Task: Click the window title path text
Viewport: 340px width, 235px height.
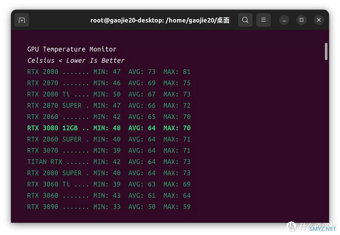Action: click(160, 20)
